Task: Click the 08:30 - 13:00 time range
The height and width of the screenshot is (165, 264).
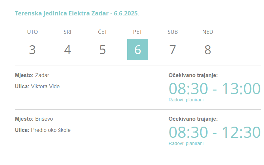Action: pyautogui.click(x=214, y=89)
